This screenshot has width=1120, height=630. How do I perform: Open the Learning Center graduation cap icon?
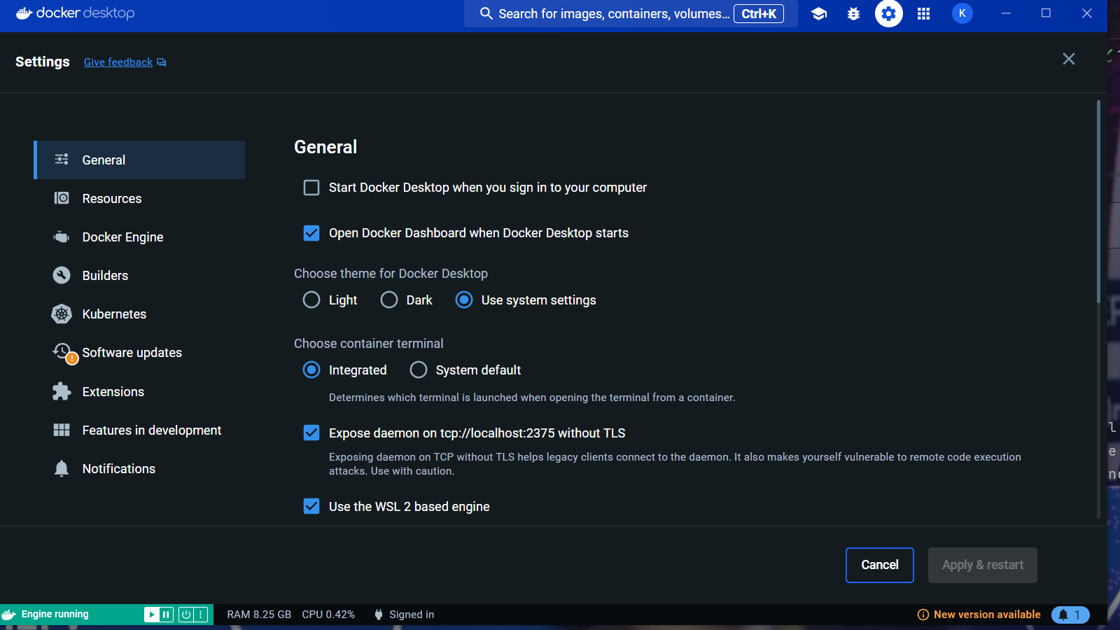[819, 13]
